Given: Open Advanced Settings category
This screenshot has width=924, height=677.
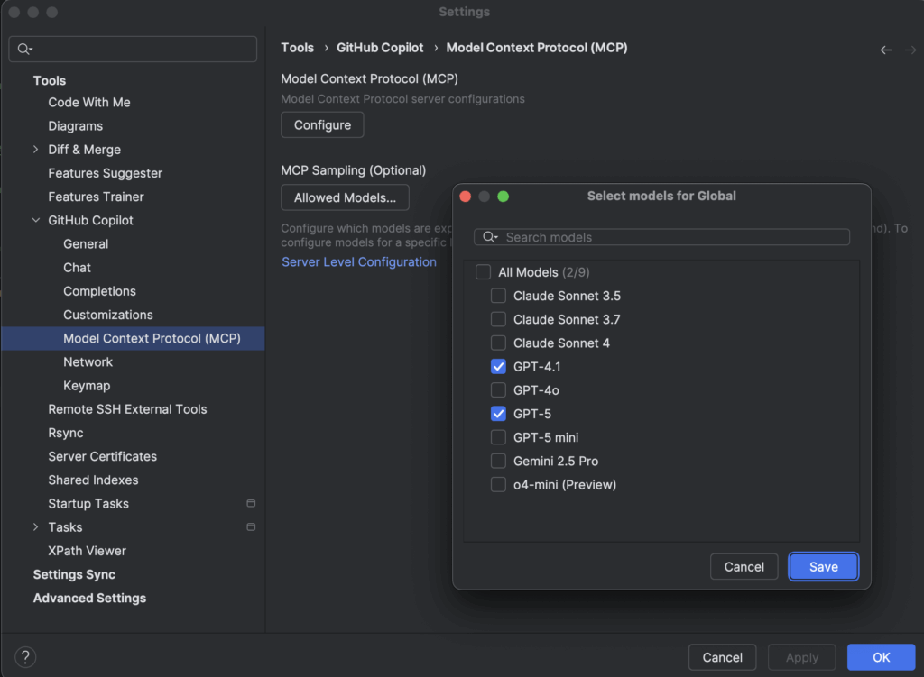Looking at the screenshot, I should [x=89, y=598].
